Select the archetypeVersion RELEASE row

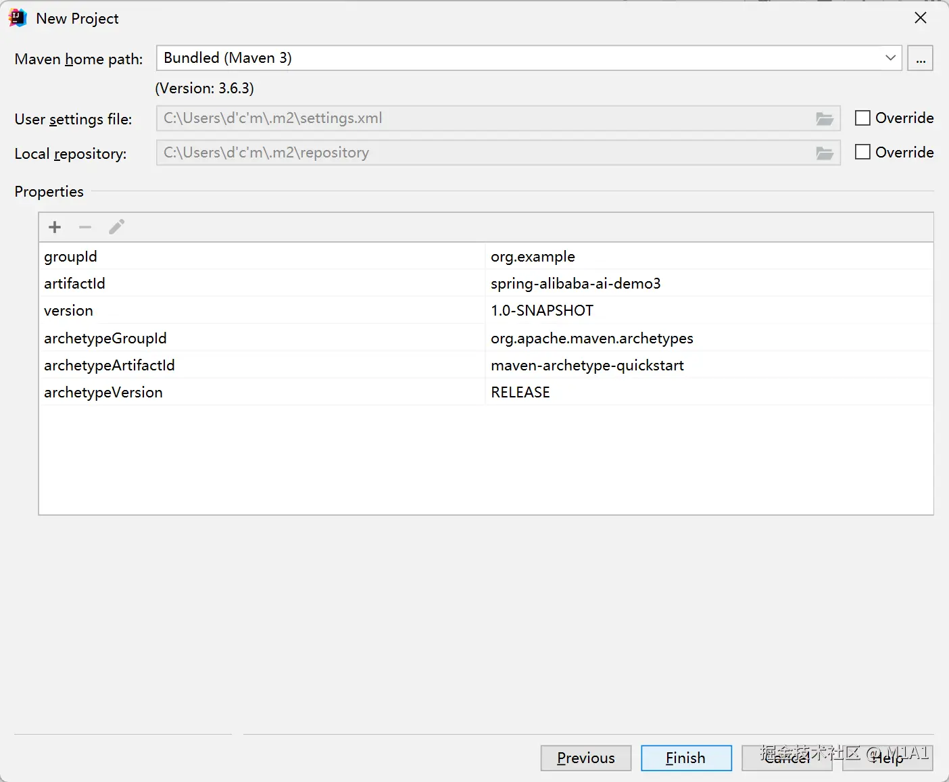click(486, 392)
